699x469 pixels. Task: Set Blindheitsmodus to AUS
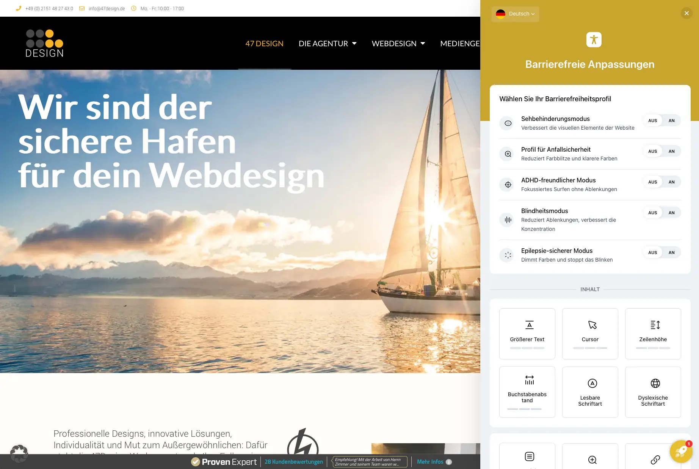(x=652, y=213)
